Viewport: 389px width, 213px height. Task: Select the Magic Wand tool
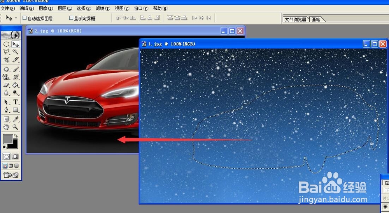pyautogui.click(x=16, y=52)
